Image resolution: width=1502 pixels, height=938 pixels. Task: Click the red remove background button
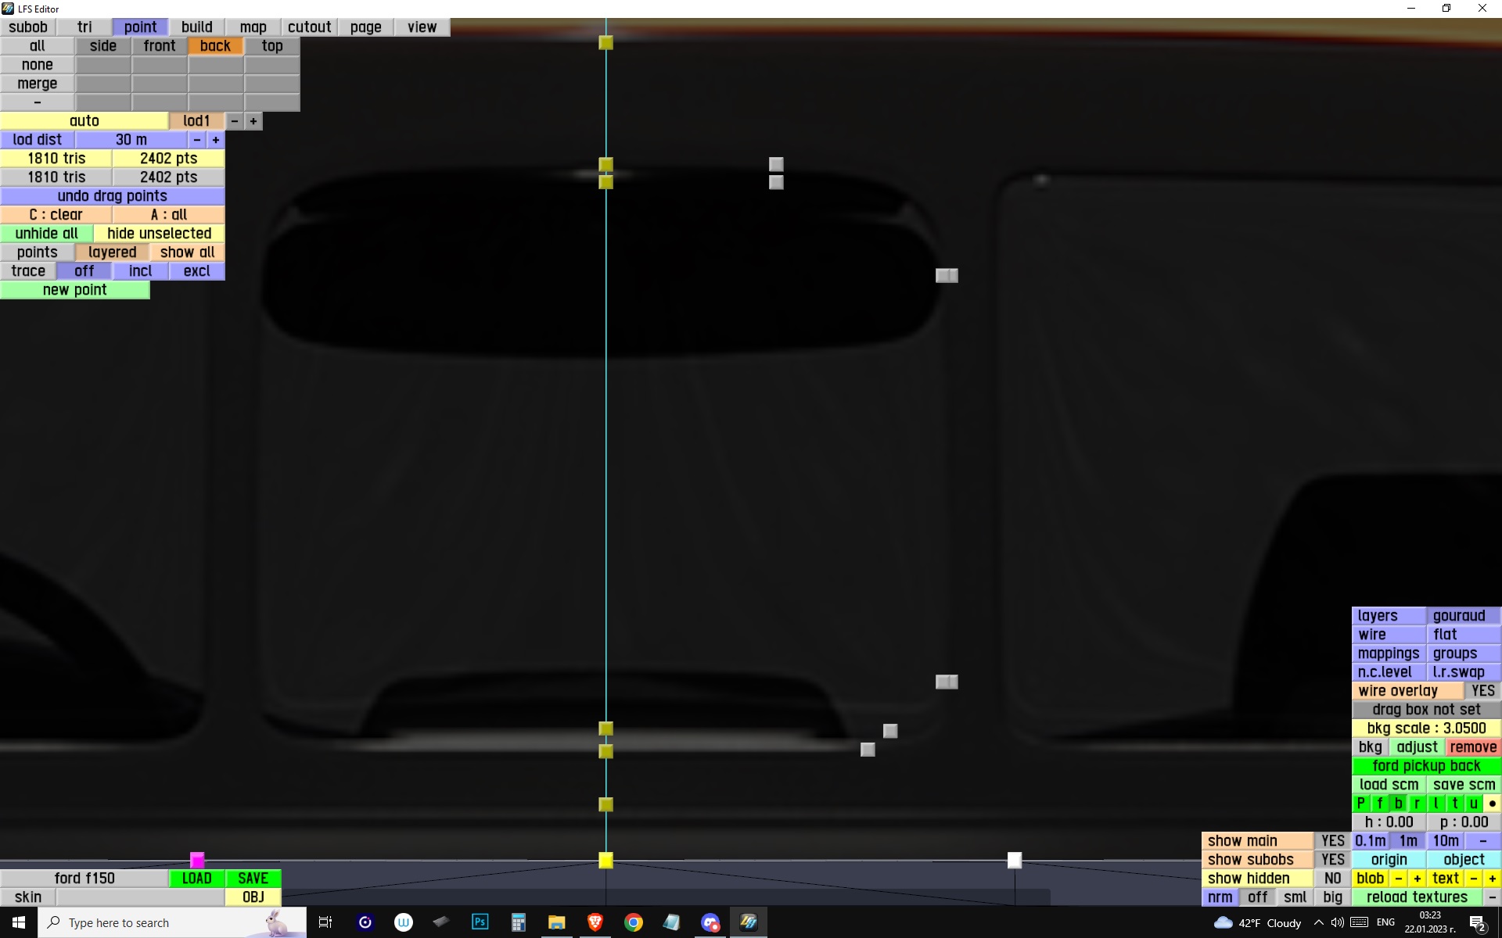(x=1472, y=747)
